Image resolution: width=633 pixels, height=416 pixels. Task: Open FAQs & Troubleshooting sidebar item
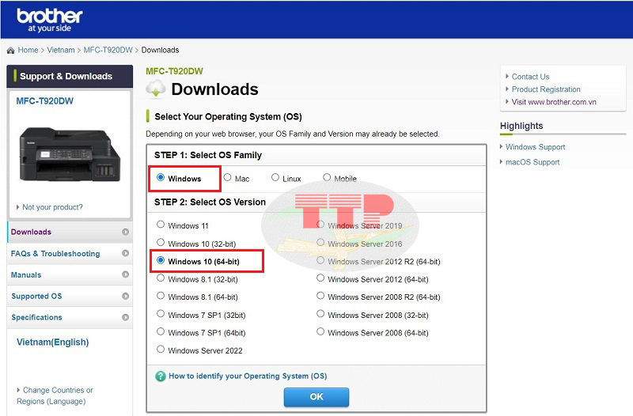click(x=70, y=253)
